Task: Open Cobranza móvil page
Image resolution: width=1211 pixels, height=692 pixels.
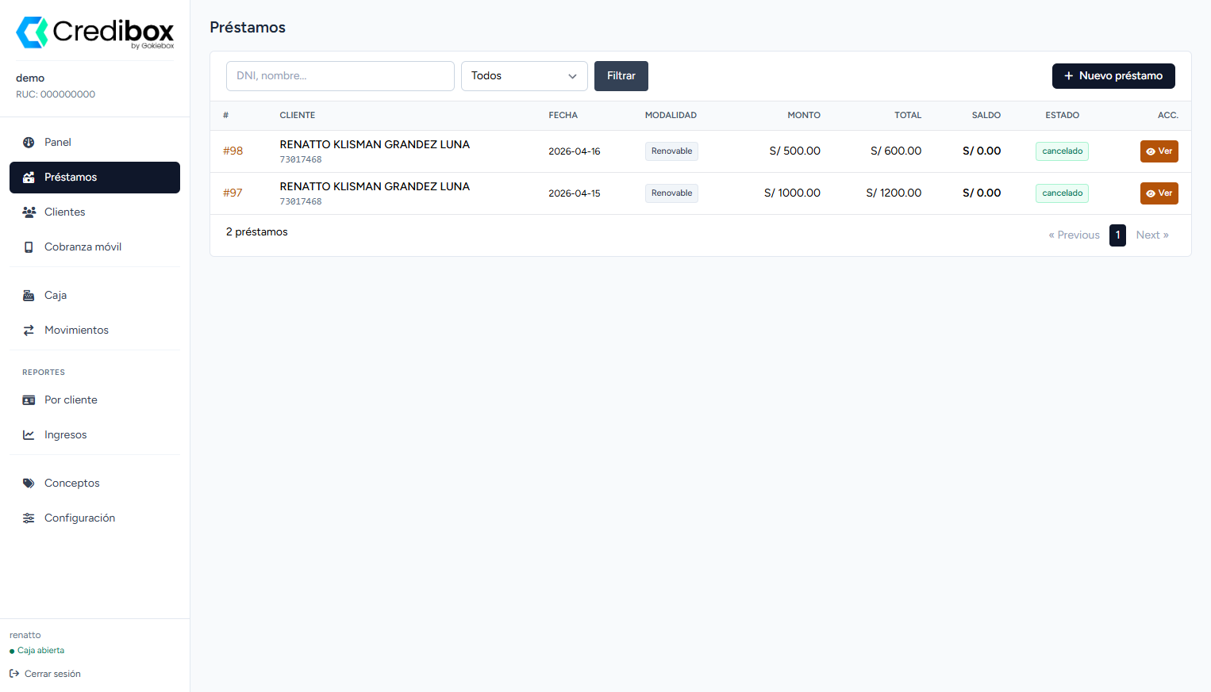Action: click(x=94, y=247)
